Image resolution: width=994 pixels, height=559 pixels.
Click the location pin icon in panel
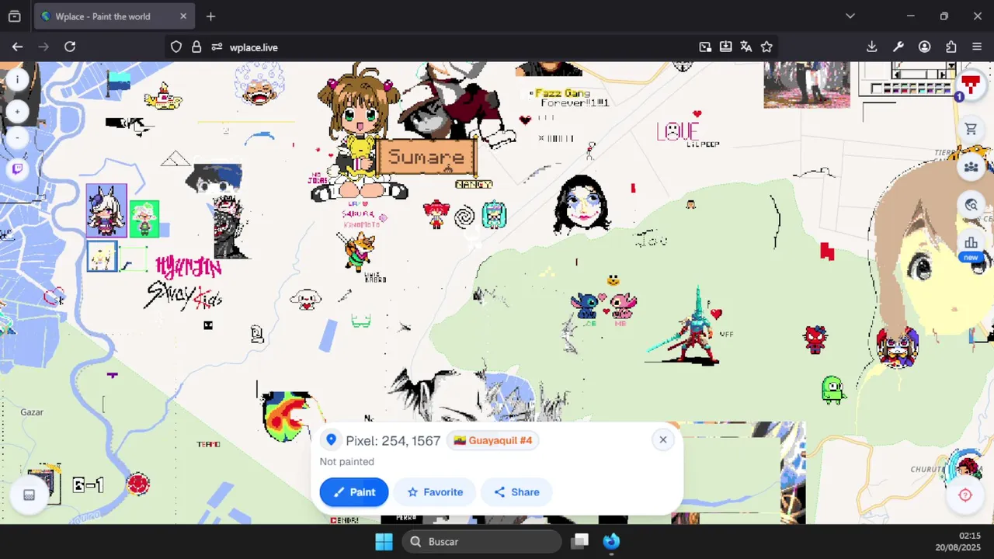[332, 440]
